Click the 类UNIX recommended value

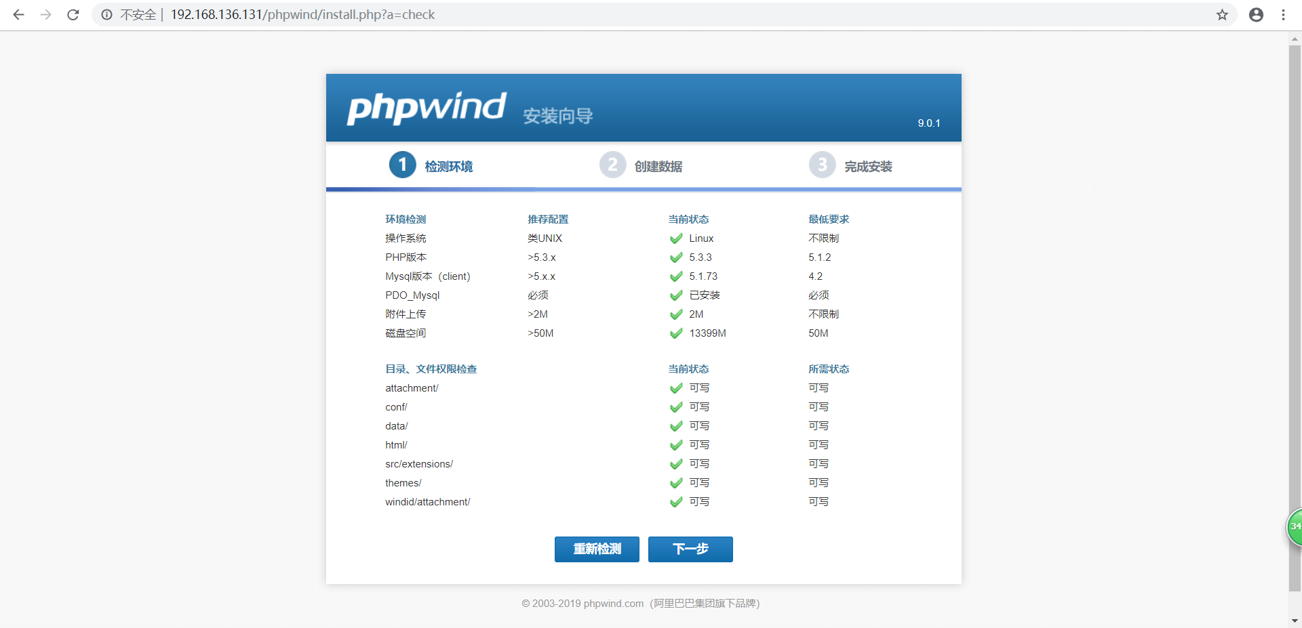point(545,238)
